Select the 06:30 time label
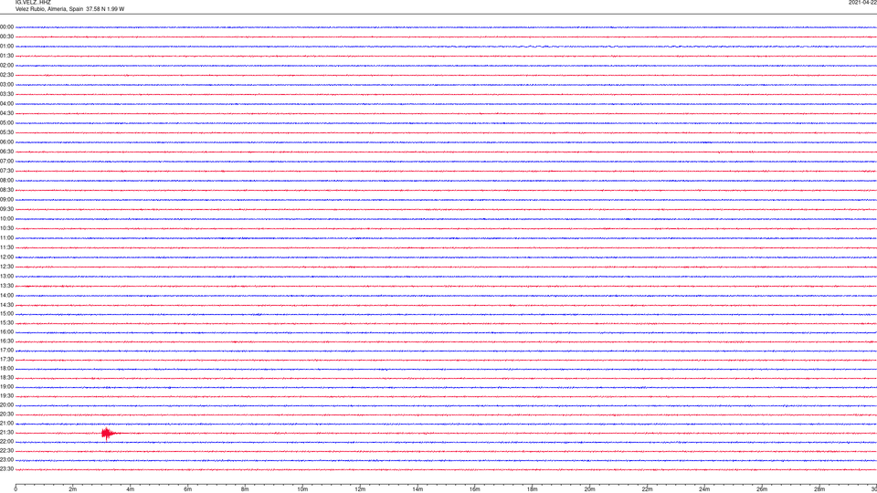Viewport: 877px width, 493px height. pyautogui.click(x=6, y=152)
